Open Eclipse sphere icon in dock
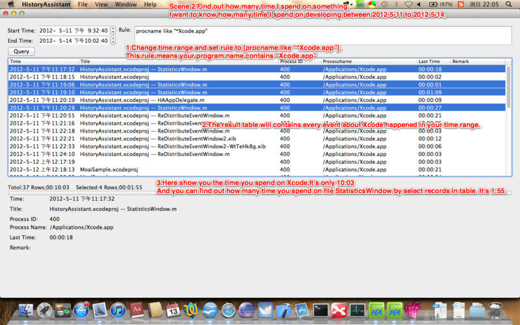The height and width of the screenshot is (325, 520). [247, 311]
